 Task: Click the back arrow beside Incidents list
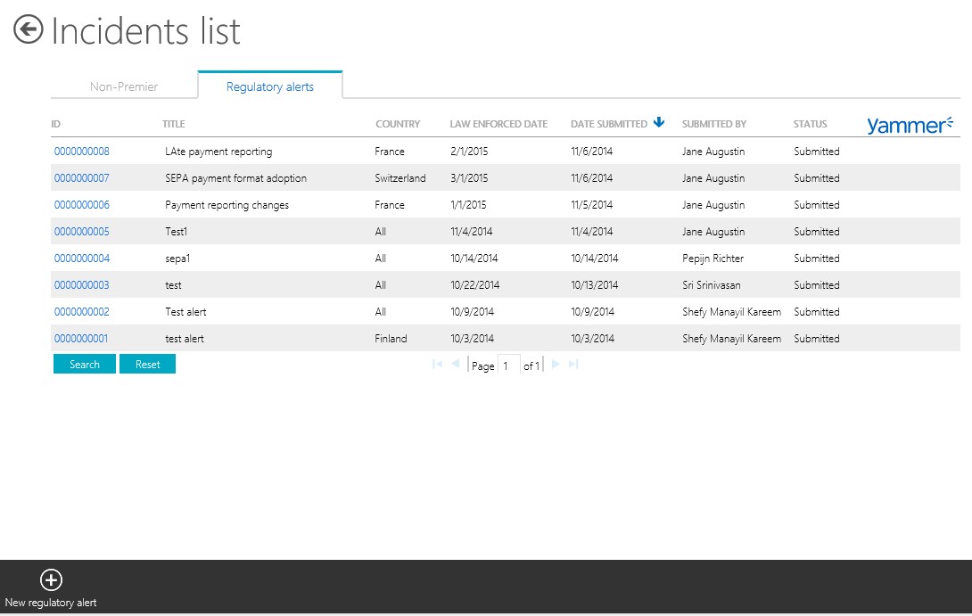coord(28,30)
